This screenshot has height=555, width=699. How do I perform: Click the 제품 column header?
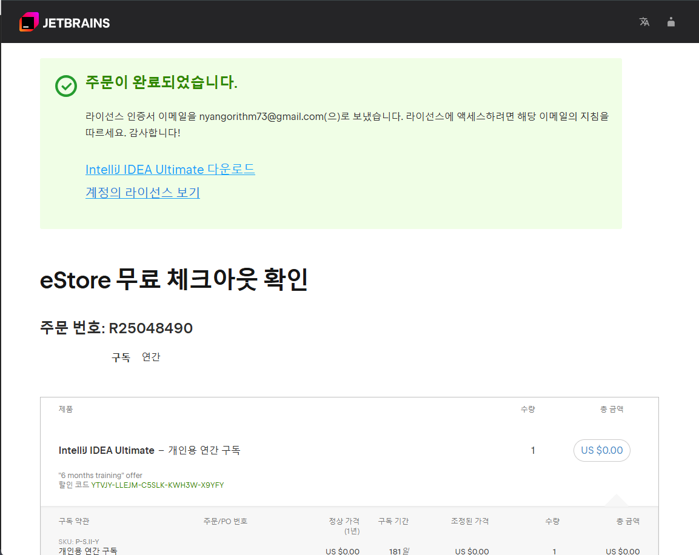click(x=65, y=409)
